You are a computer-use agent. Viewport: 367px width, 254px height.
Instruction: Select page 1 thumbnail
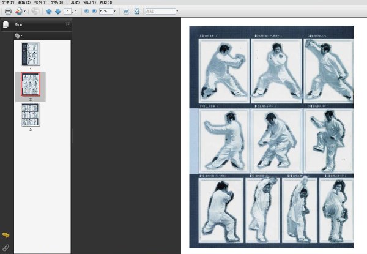tap(31, 54)
